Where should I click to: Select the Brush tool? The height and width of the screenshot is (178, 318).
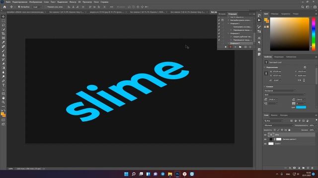3,50
